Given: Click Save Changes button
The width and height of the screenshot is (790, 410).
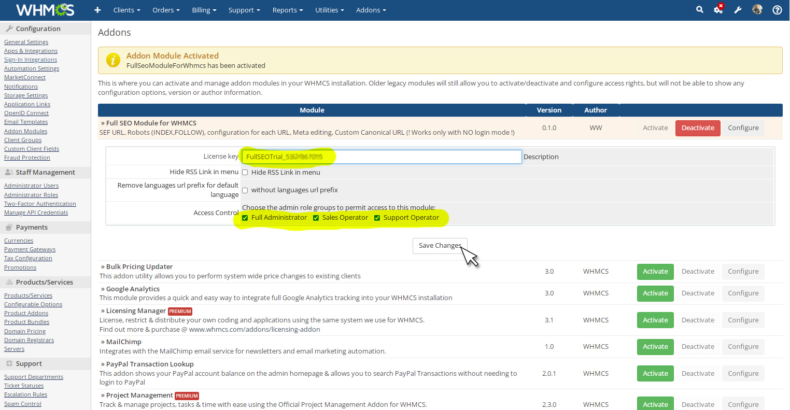Looking at the screenshot, I should pyautogui.click(x=440, y=246).
